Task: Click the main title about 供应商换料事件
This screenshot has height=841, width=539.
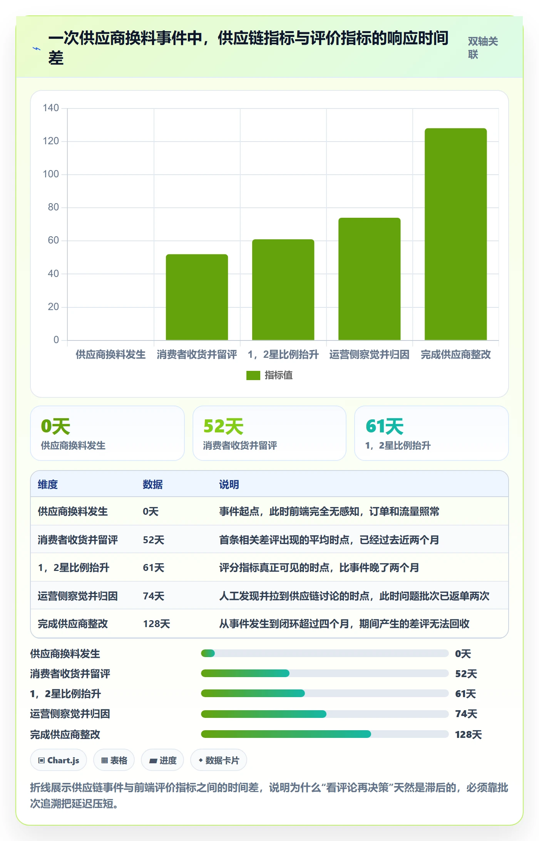Action: pyautogui.click(x=248, y=48)
